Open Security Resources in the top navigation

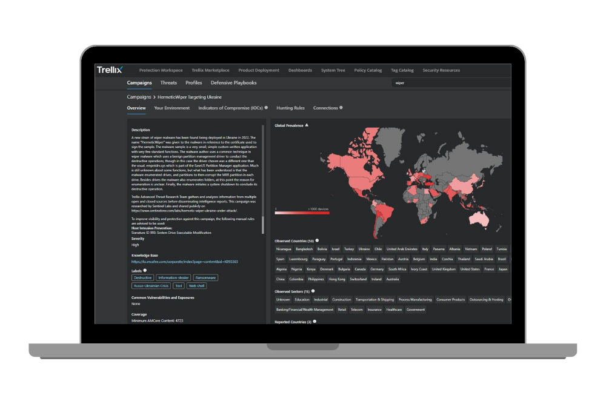coord(441,70)
